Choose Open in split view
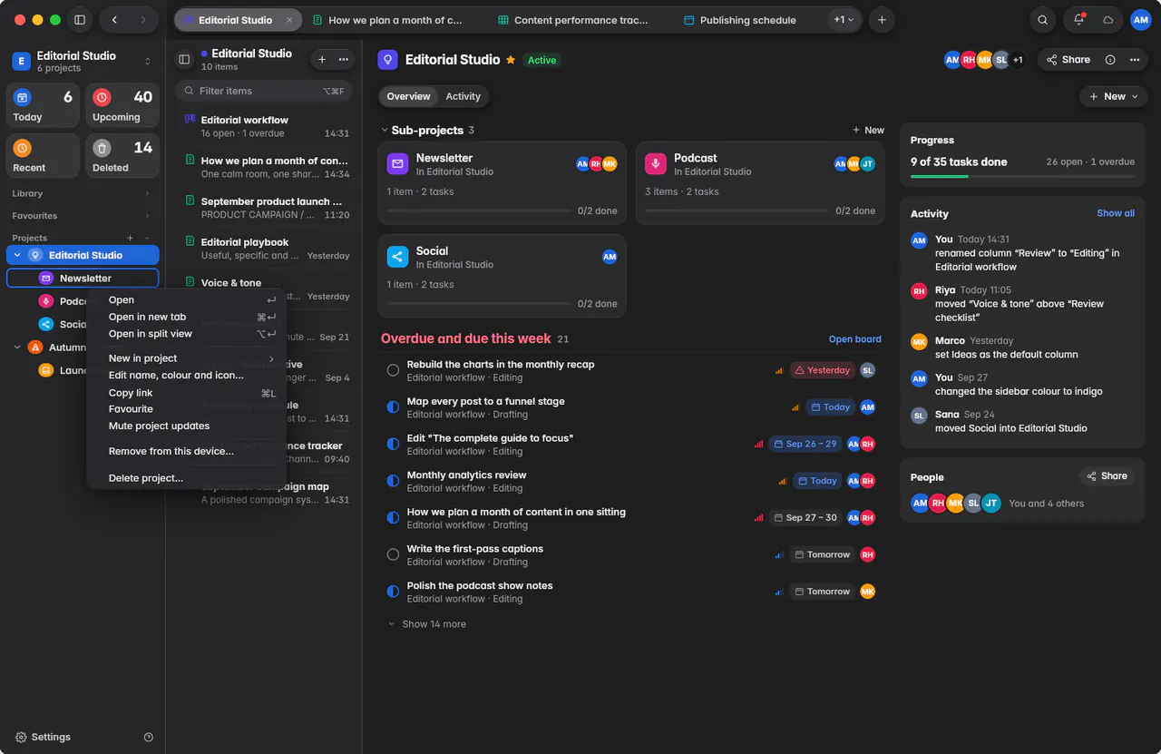 pos(186,334)
